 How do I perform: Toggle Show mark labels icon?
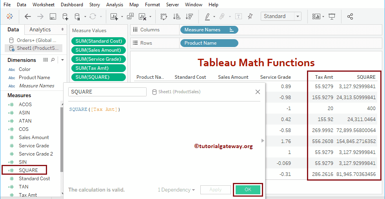click(x=239, y=16)
